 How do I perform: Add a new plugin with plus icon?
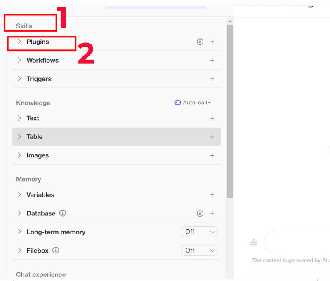coord(212,42)
